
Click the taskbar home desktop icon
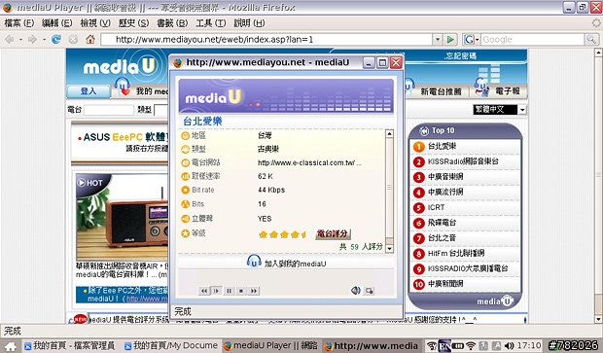pyautogui.click(x=11, y=346)
